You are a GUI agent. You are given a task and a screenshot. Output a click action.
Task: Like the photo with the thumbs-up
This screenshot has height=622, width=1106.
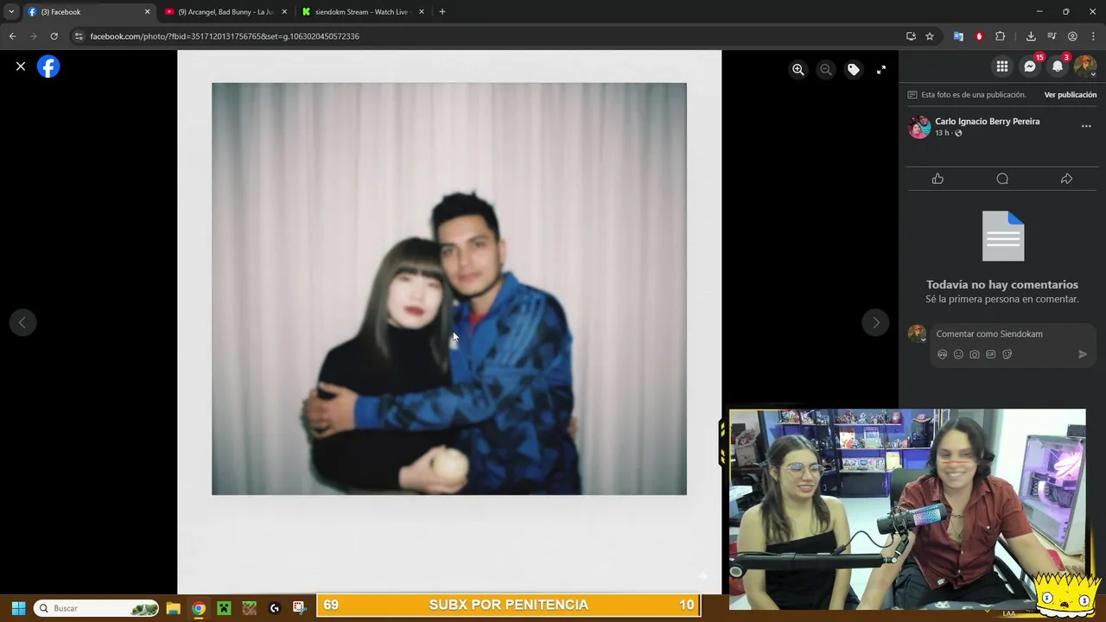pyautogui.click(x=938, y=179)
